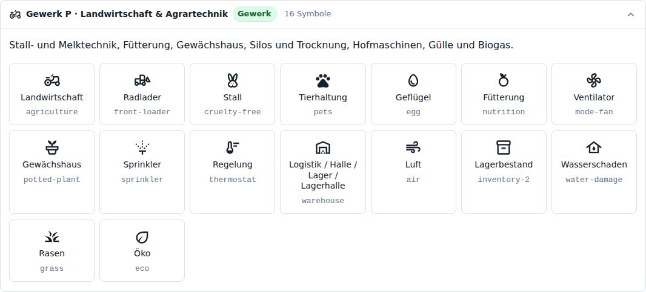Viewport: 646px width, 292px height.
Task: Click the 'cruelty-free' code label
Action: [x=232, y=112]
